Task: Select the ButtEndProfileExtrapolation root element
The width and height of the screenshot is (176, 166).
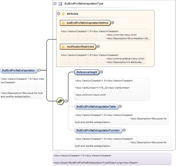Action: coord(19,70)
